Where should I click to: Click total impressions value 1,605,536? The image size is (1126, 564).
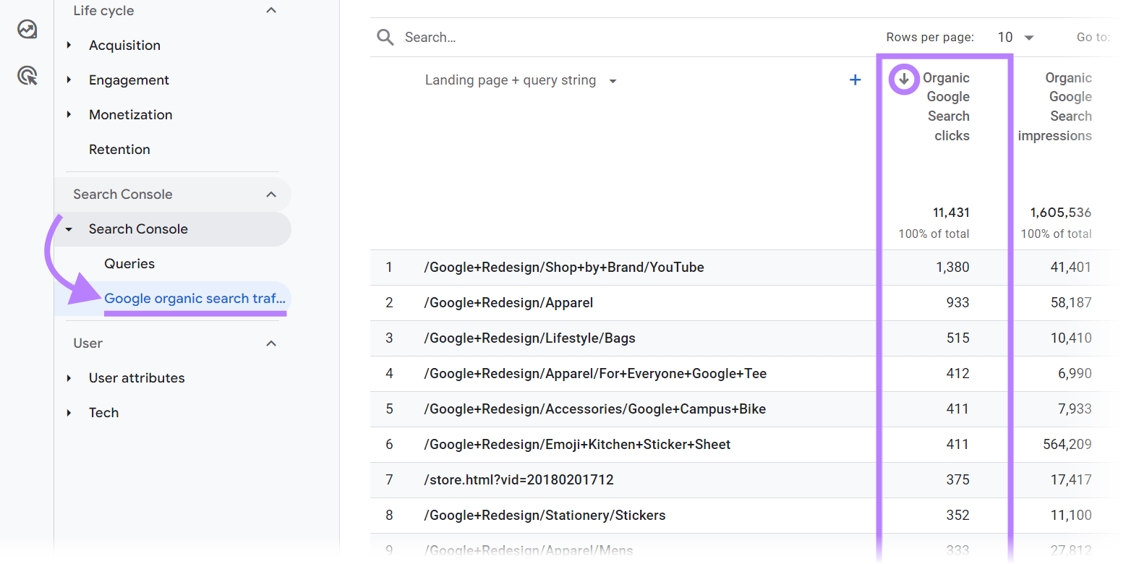click(1061, 213)
